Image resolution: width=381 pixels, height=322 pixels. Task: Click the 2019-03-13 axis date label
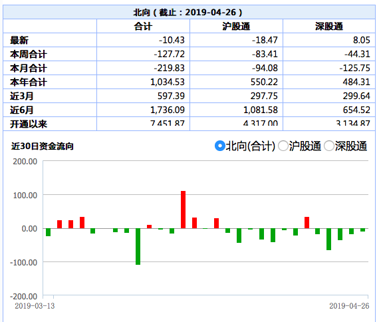tap(35, 306)
